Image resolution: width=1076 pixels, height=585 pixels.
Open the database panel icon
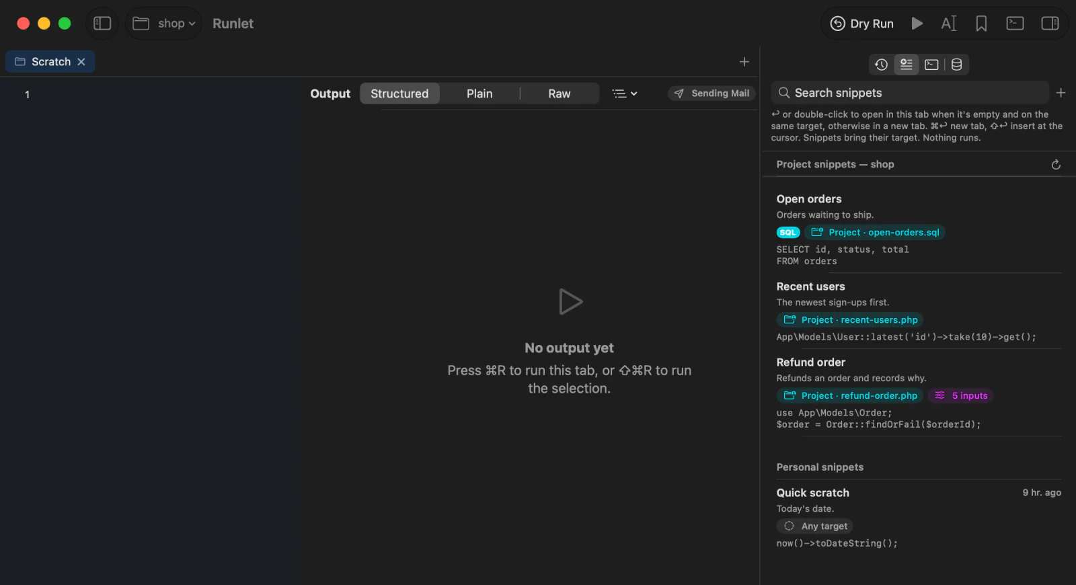click(956, 65)
